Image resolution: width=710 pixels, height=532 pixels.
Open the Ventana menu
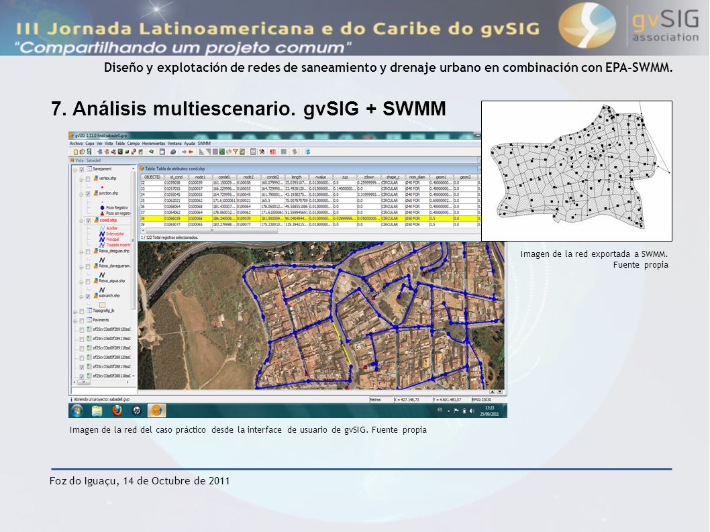(174, 144)
